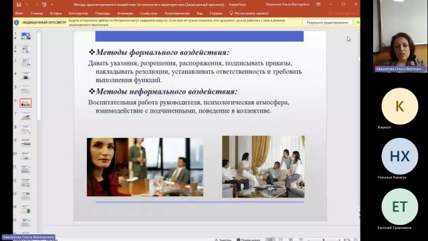
Task: Switch to the Вставка ribbon tab
Action: (56, 13)
